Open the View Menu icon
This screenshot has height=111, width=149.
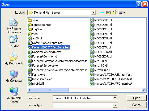click(x=122, y=13)
